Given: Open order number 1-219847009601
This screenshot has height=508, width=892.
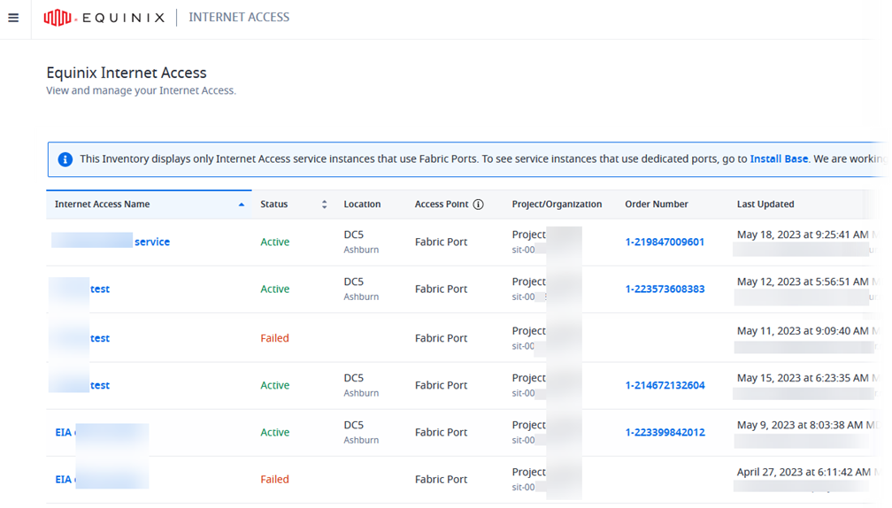Looking at the screenshot, I should [665, 242].
